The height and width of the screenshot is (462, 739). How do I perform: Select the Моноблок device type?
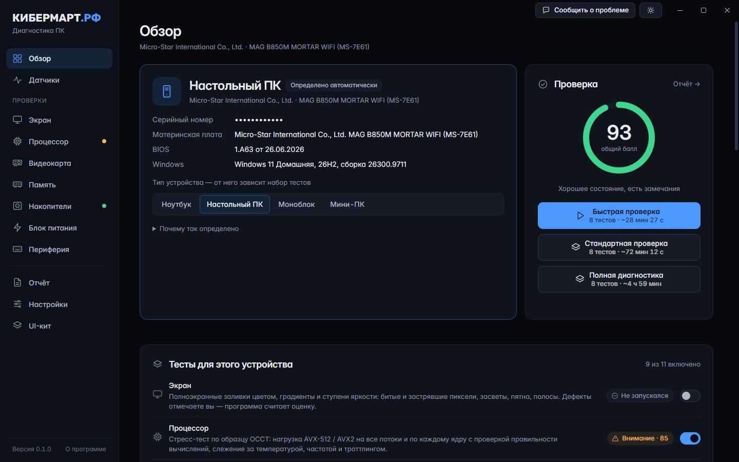click(x=296, y=204)
